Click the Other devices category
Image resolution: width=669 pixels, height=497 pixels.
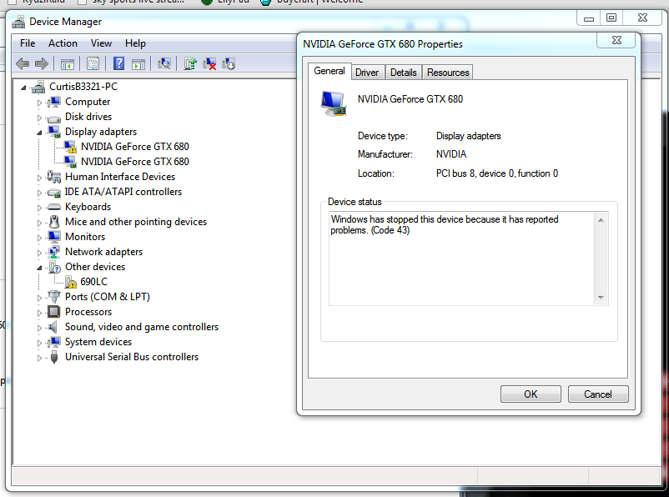tap(95, 267)
